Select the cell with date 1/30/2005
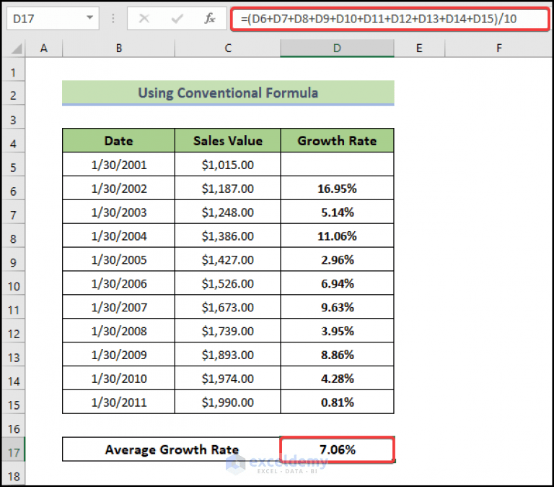554x487 pixels. pos(119,259)
